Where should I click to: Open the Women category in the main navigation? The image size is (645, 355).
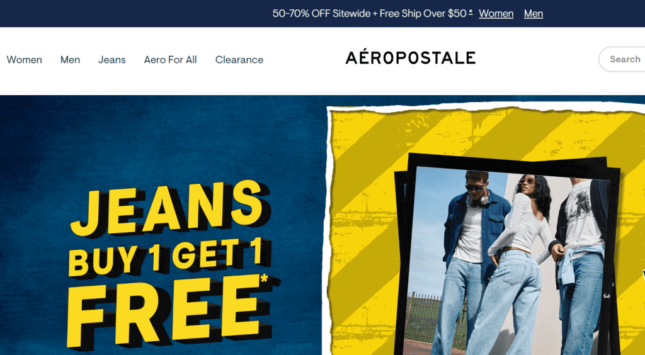pos(25,60)
